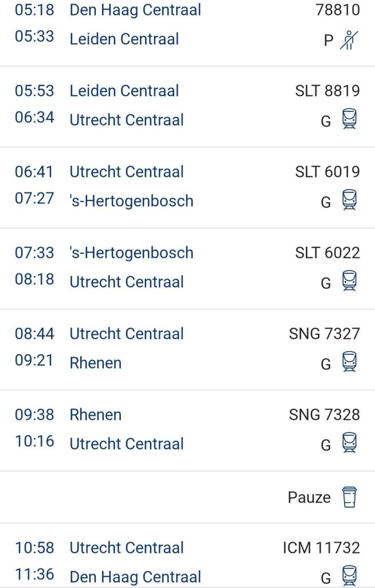Tap train icon for SNG 7328
The image size is (375, 588).
point(349,443)
